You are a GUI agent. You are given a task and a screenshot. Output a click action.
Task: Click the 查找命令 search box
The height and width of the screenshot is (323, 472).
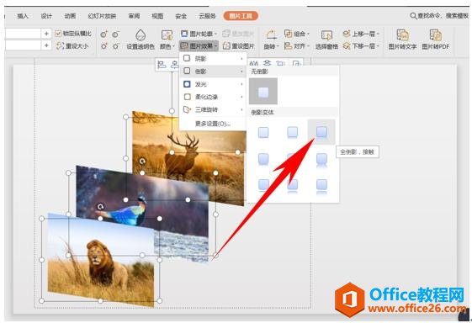coord(439,16)
